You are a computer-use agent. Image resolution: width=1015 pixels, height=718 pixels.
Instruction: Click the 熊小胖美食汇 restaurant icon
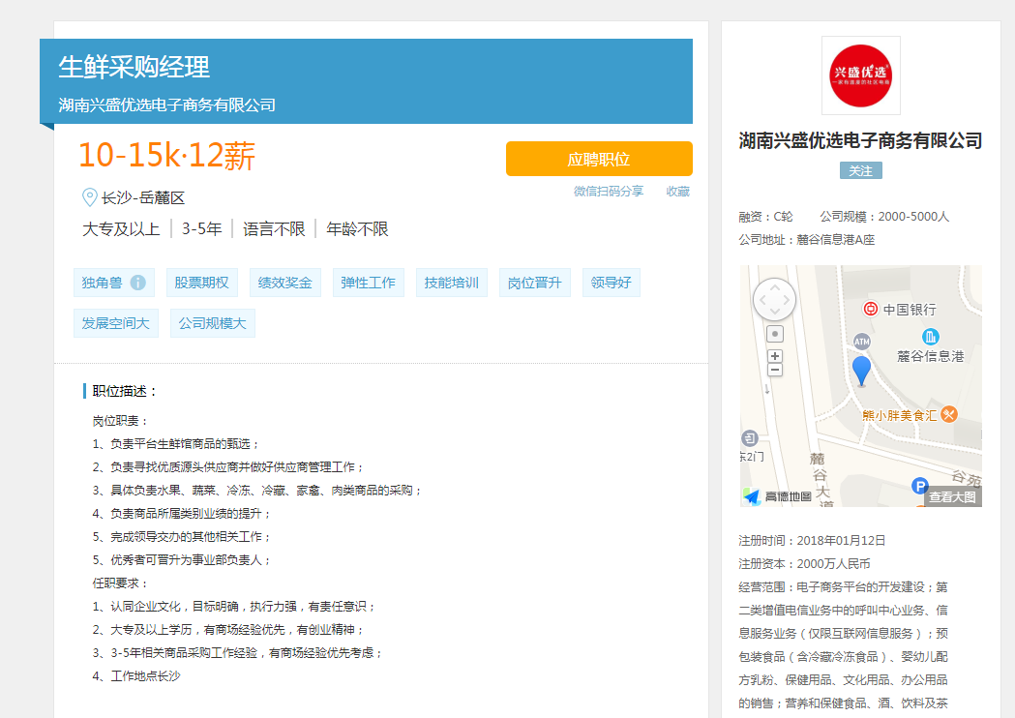(x=949, y=414)
